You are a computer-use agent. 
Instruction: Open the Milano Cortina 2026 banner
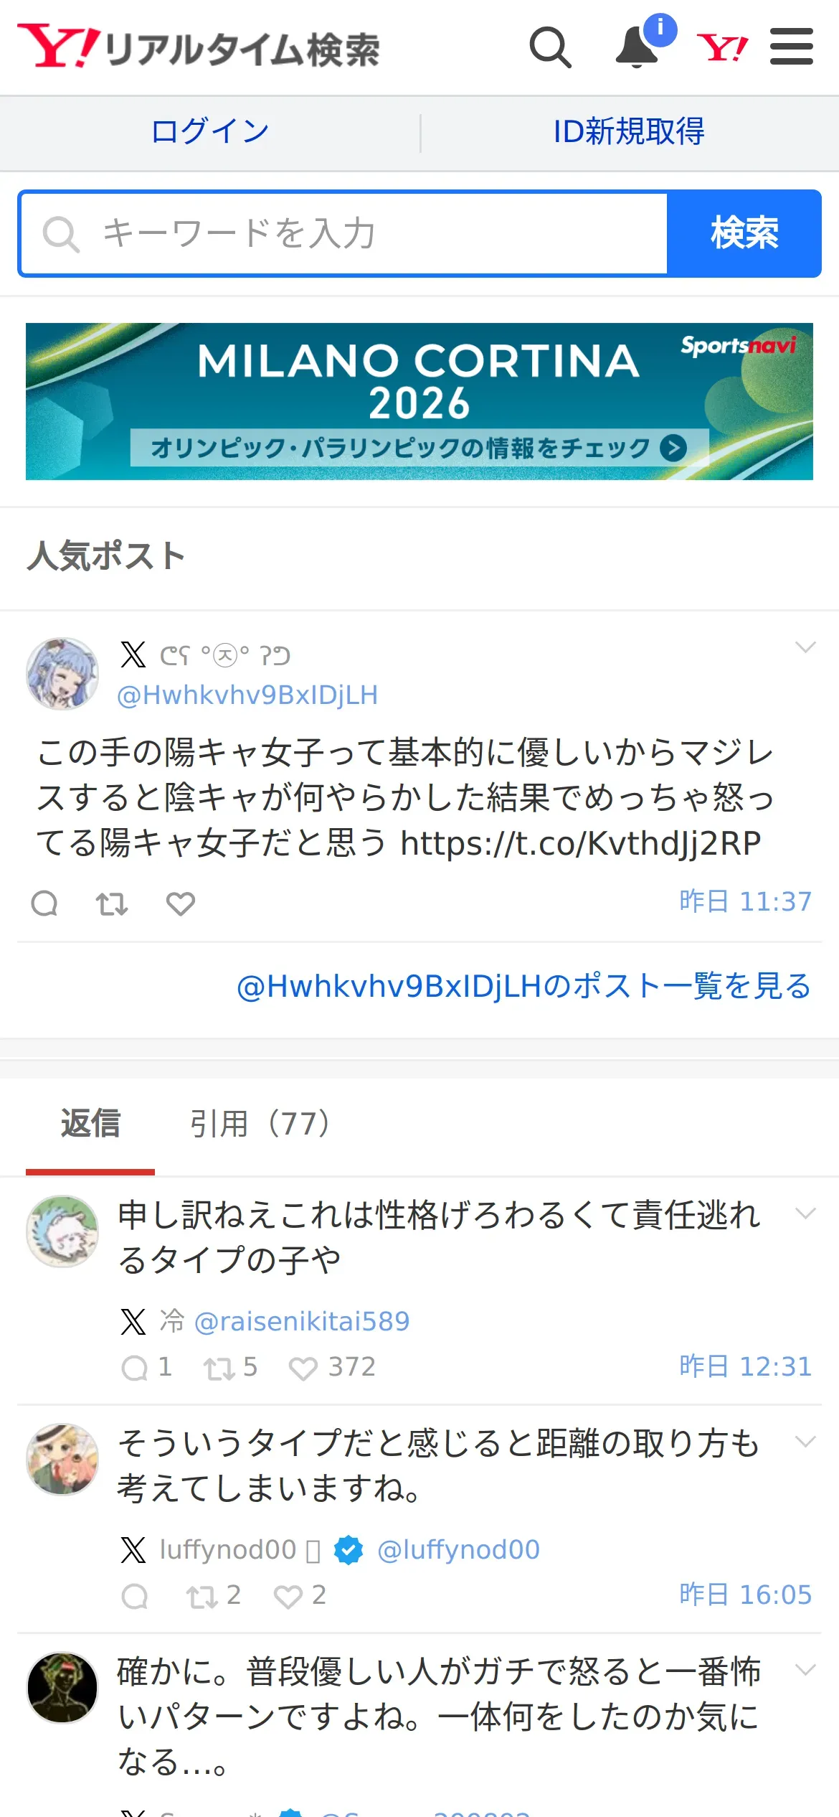coord(419,401)
